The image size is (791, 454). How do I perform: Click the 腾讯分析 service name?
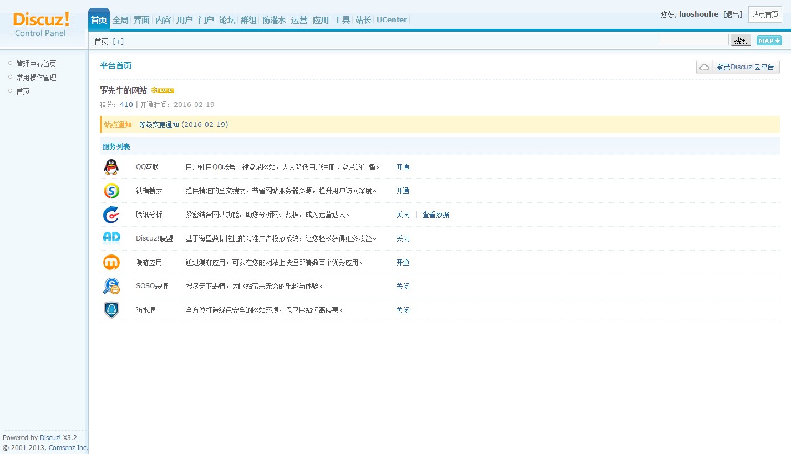tap(149, 215)
